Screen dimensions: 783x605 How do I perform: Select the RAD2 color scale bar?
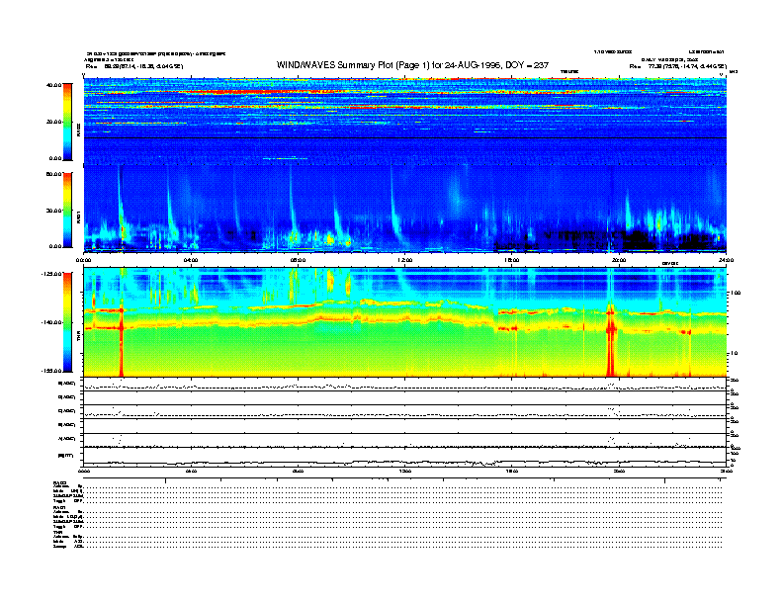pos(67,122)
